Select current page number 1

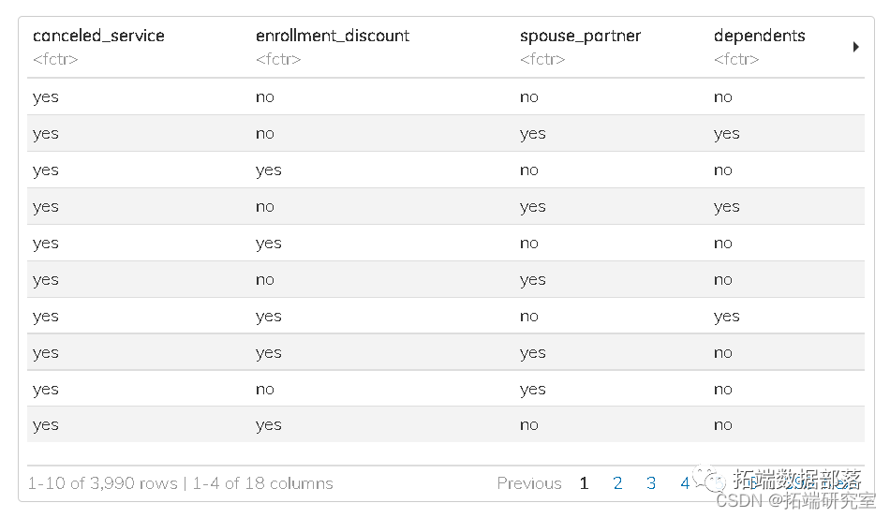[x=584, y=483]
